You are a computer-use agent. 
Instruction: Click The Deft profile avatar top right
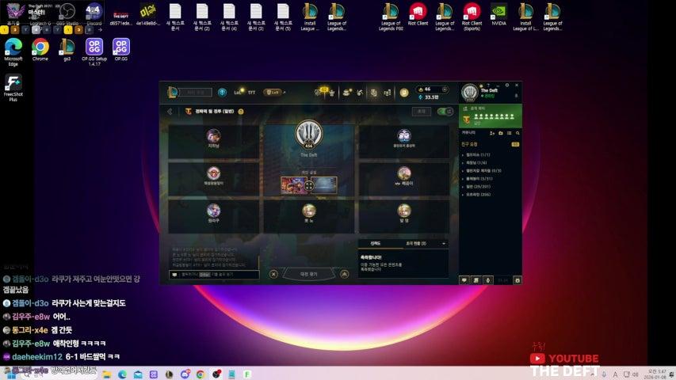coord(469,93)
